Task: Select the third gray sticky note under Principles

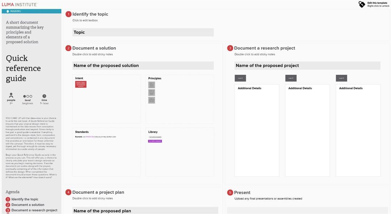Action: tap(152, 100)
